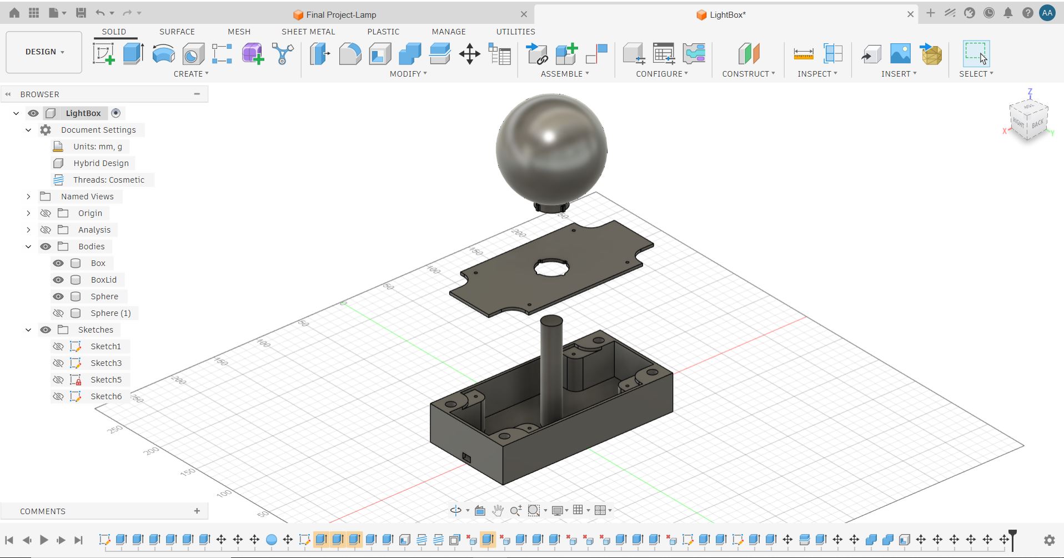This screenshot has height=558, width=1064.
Task: Hide the Sphere body
Action: (x=58, y=296)
